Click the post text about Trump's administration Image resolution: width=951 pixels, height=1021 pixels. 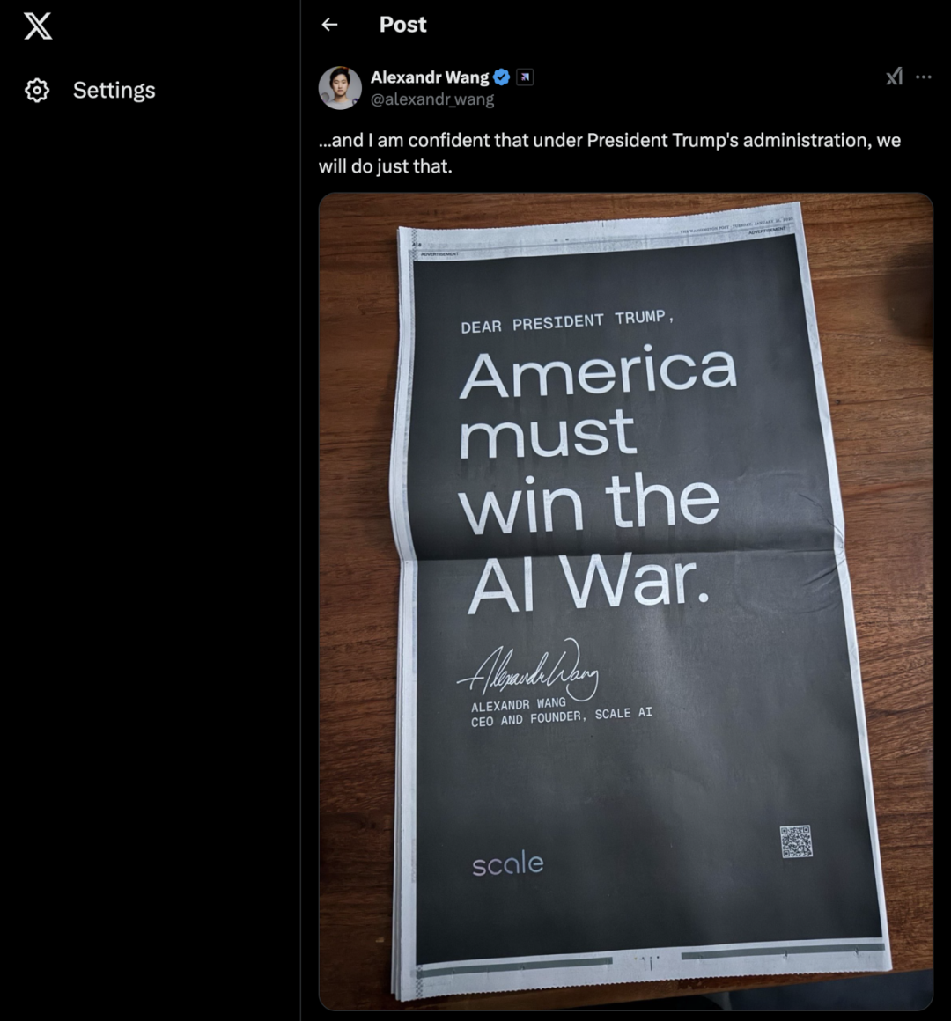(x=609, y=153)
